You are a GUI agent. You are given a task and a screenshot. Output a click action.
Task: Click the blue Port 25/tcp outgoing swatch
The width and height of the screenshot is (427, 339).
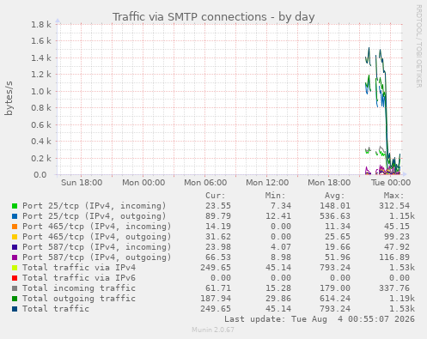[15, 216]
